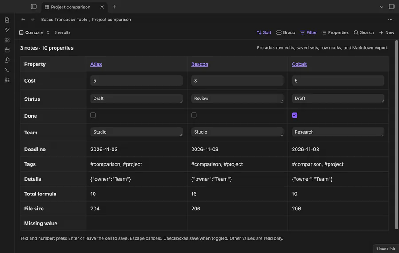Open the file explorer icon in ribbon
This screenshot has height=253, width=399.
(x=7, y=20)
